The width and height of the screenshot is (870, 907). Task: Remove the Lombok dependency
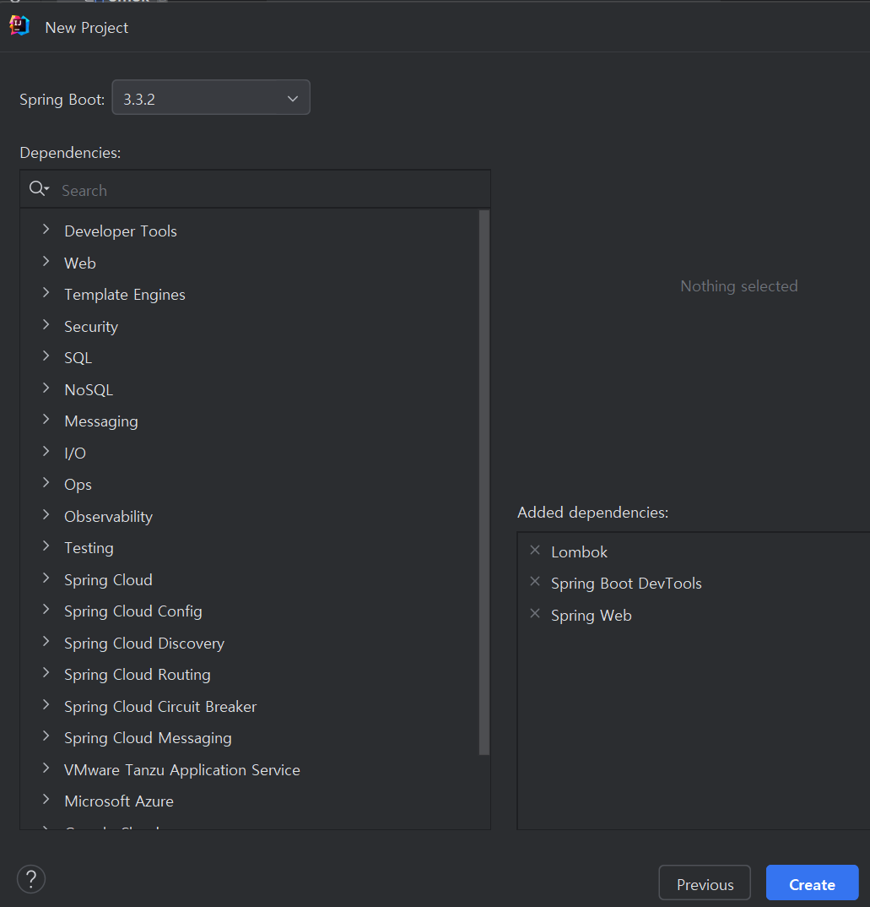coord(535,550)
